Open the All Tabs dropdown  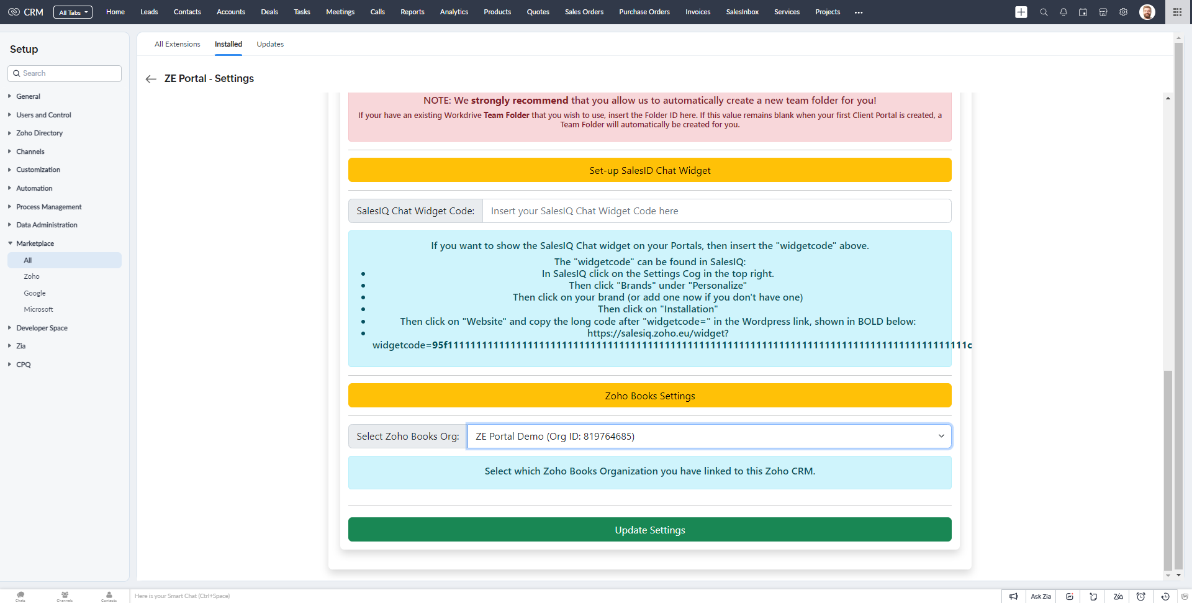(x=73, y=12)
